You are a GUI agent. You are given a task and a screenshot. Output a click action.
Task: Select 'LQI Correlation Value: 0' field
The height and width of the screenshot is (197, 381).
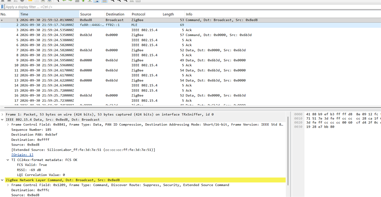pos(41,175)
